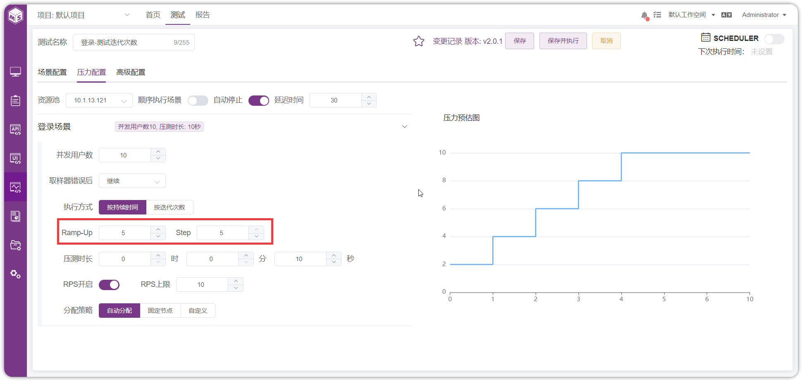
Task: Open the test tracking clipboard sidebar icon
Action: click(x=16, y=100)
